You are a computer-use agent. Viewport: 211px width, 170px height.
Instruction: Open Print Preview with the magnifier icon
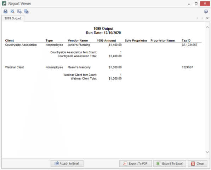point(12,11)
